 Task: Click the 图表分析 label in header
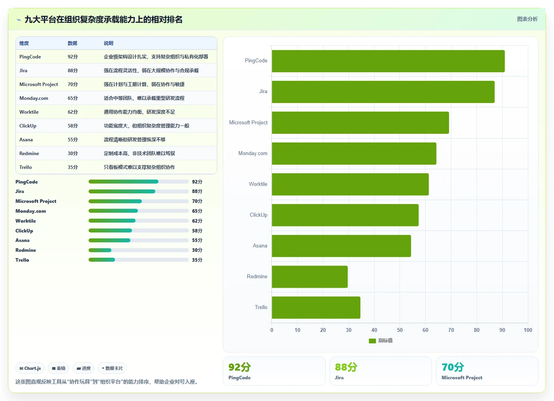click(x=527, y=19)
